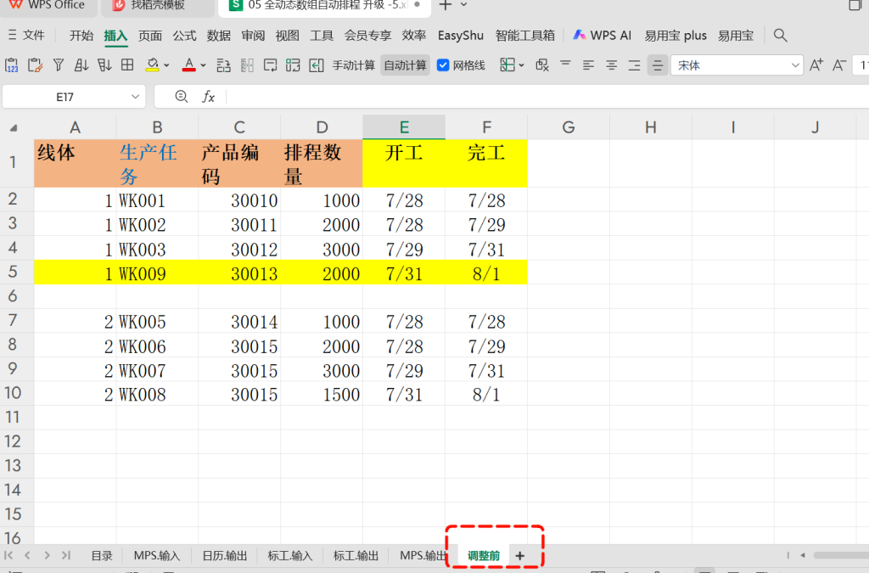Click the highlighted middle align icon

tap(658, 65)
